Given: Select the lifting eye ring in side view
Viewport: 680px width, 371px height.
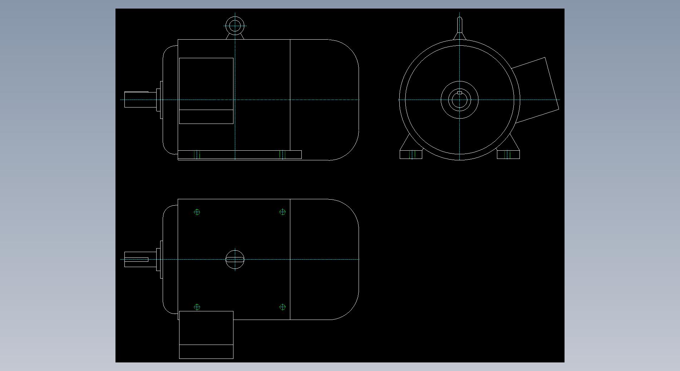Looking at the screenshot, I should [x=235, y=26].
